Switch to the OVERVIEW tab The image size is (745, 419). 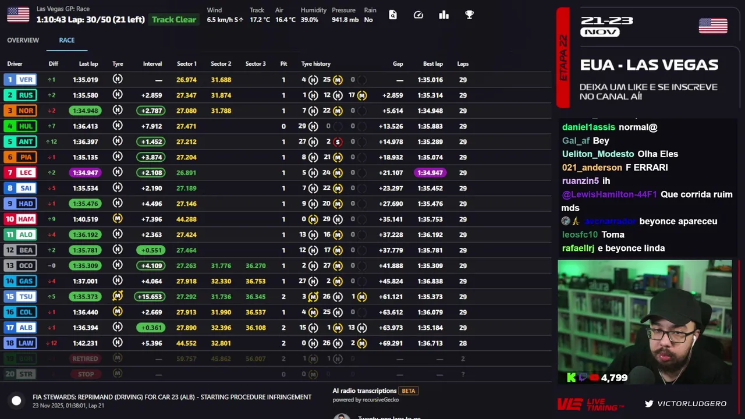coord(23,40)
